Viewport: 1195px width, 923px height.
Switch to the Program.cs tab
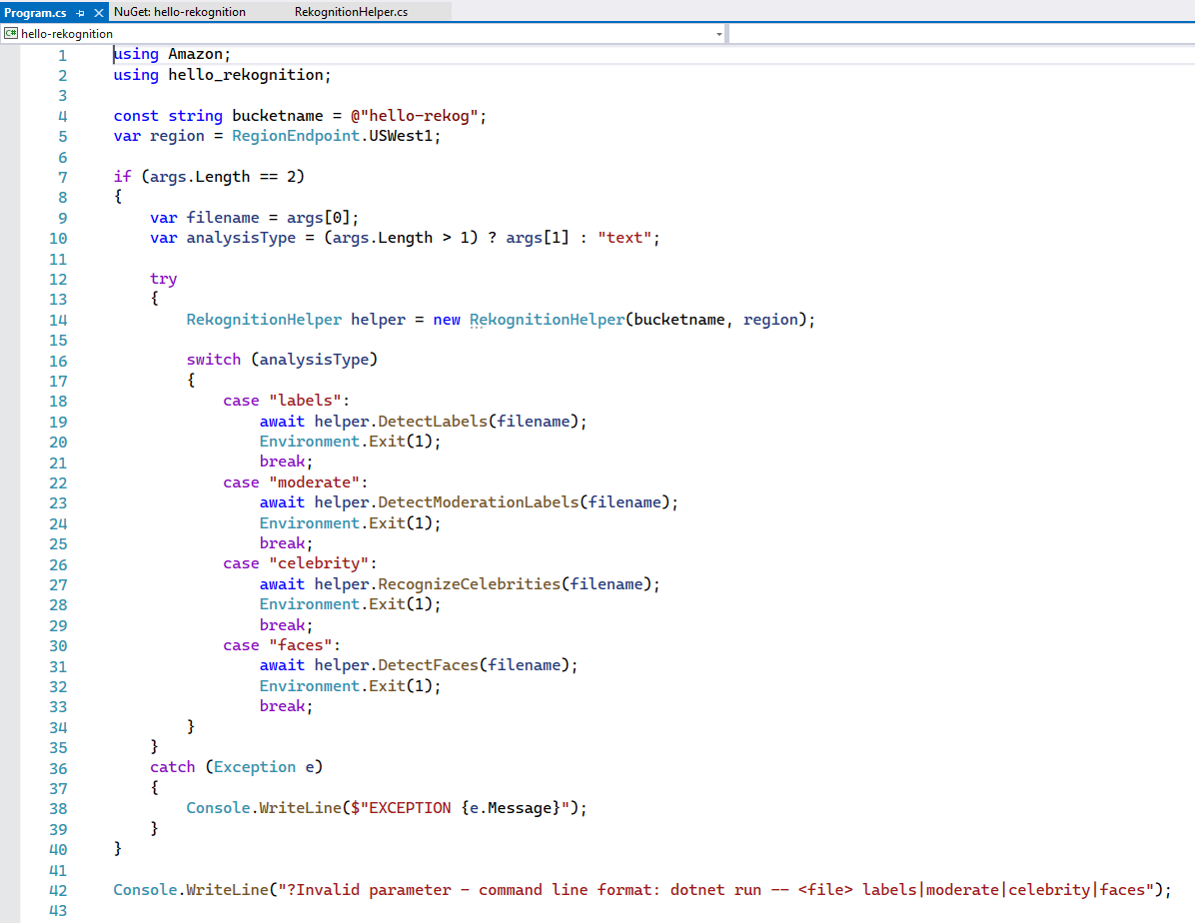point(35,12)
